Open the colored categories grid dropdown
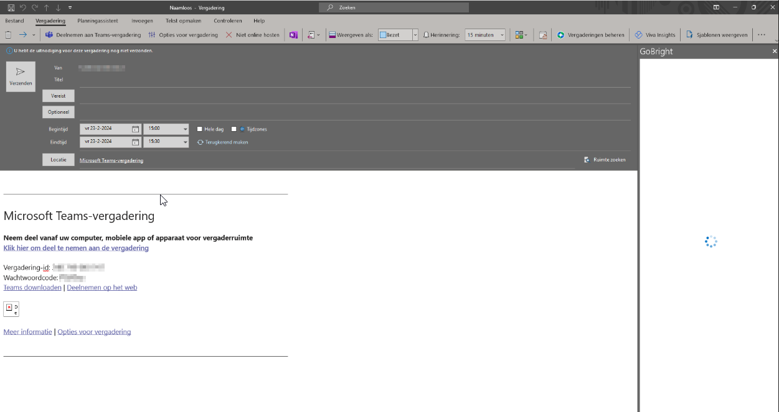This screenshot has height=412, width=779. coord(521,35)
